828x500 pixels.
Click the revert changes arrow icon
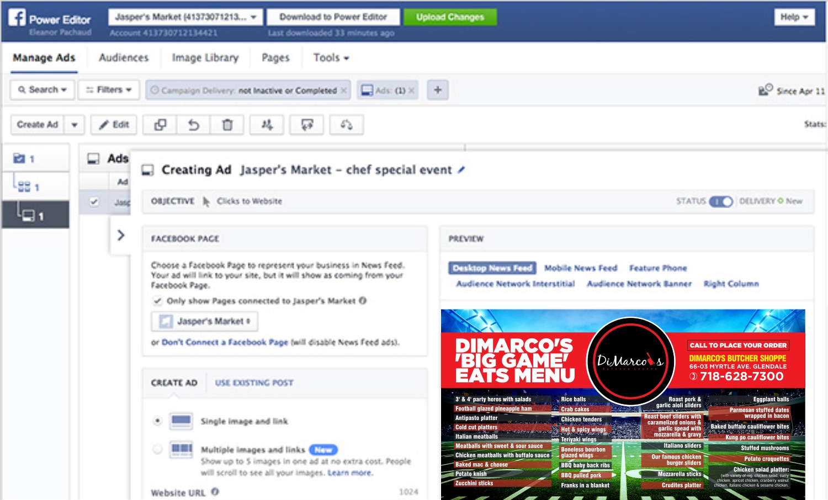[x=194, y=125]
